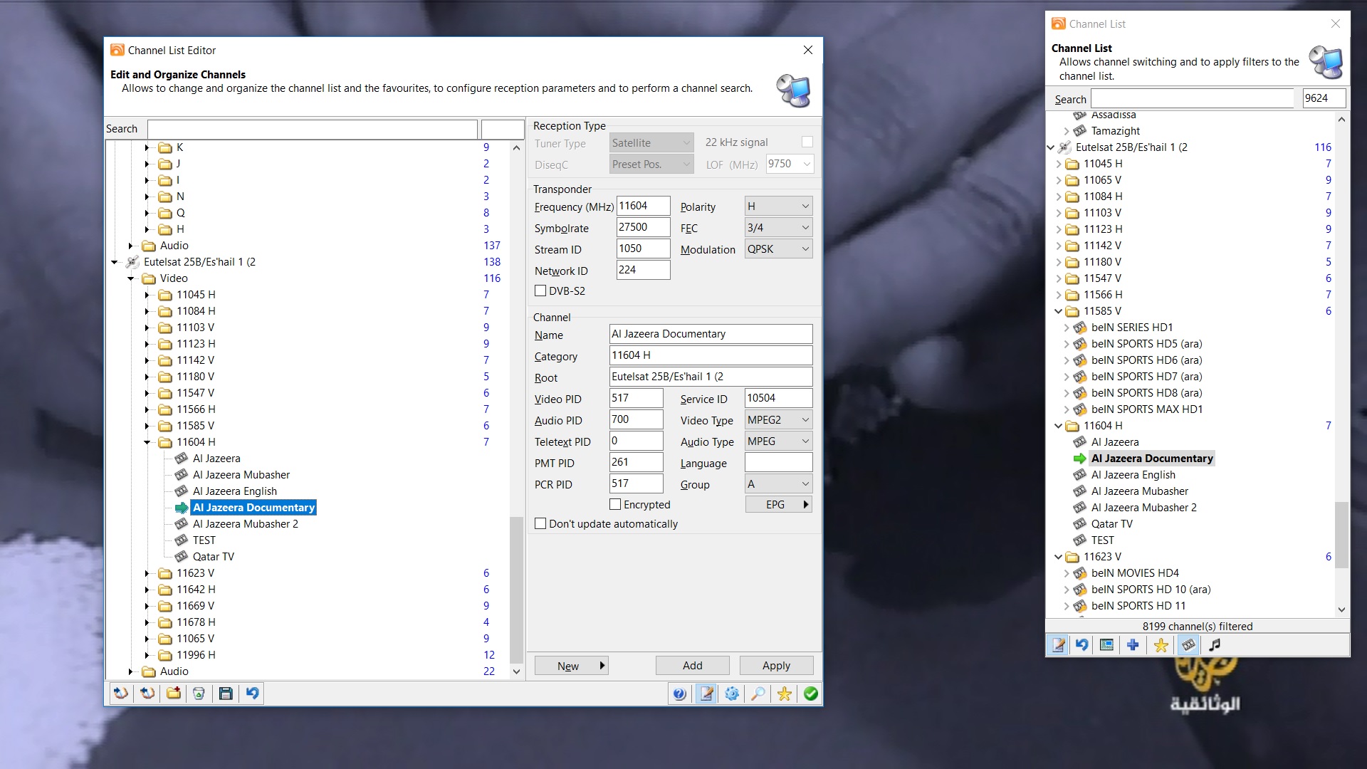Click the blue plus icon in Channel List
This screenshot has width=1367, height=769.
(1133, 645)
